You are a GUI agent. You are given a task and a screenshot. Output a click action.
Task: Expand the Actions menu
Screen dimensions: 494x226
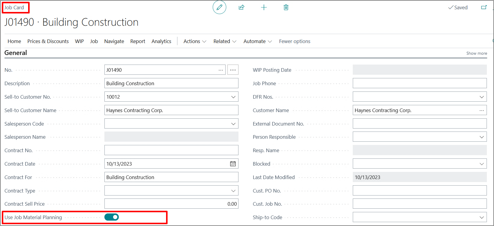195,41
